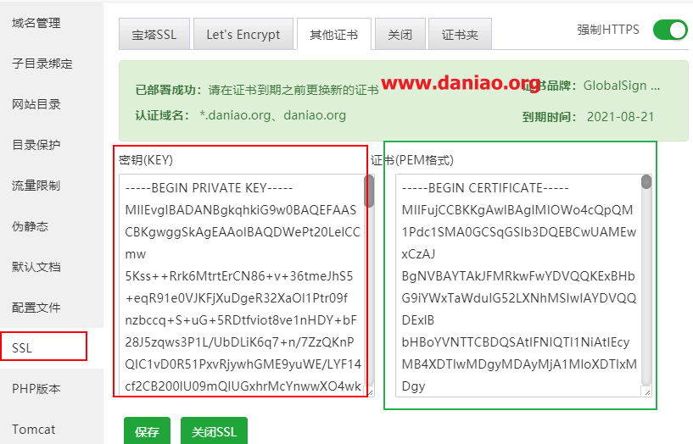Select the 其他证书 tab
The width and height of the screenshot is (693, 444).
coord(334,34)
